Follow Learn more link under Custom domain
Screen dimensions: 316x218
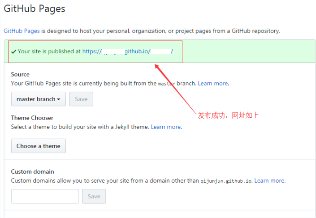point(269,180)
